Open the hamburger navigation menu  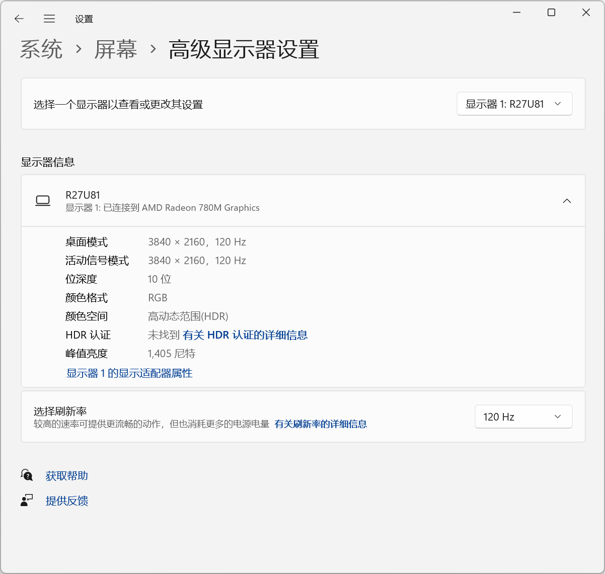(49, 19)
